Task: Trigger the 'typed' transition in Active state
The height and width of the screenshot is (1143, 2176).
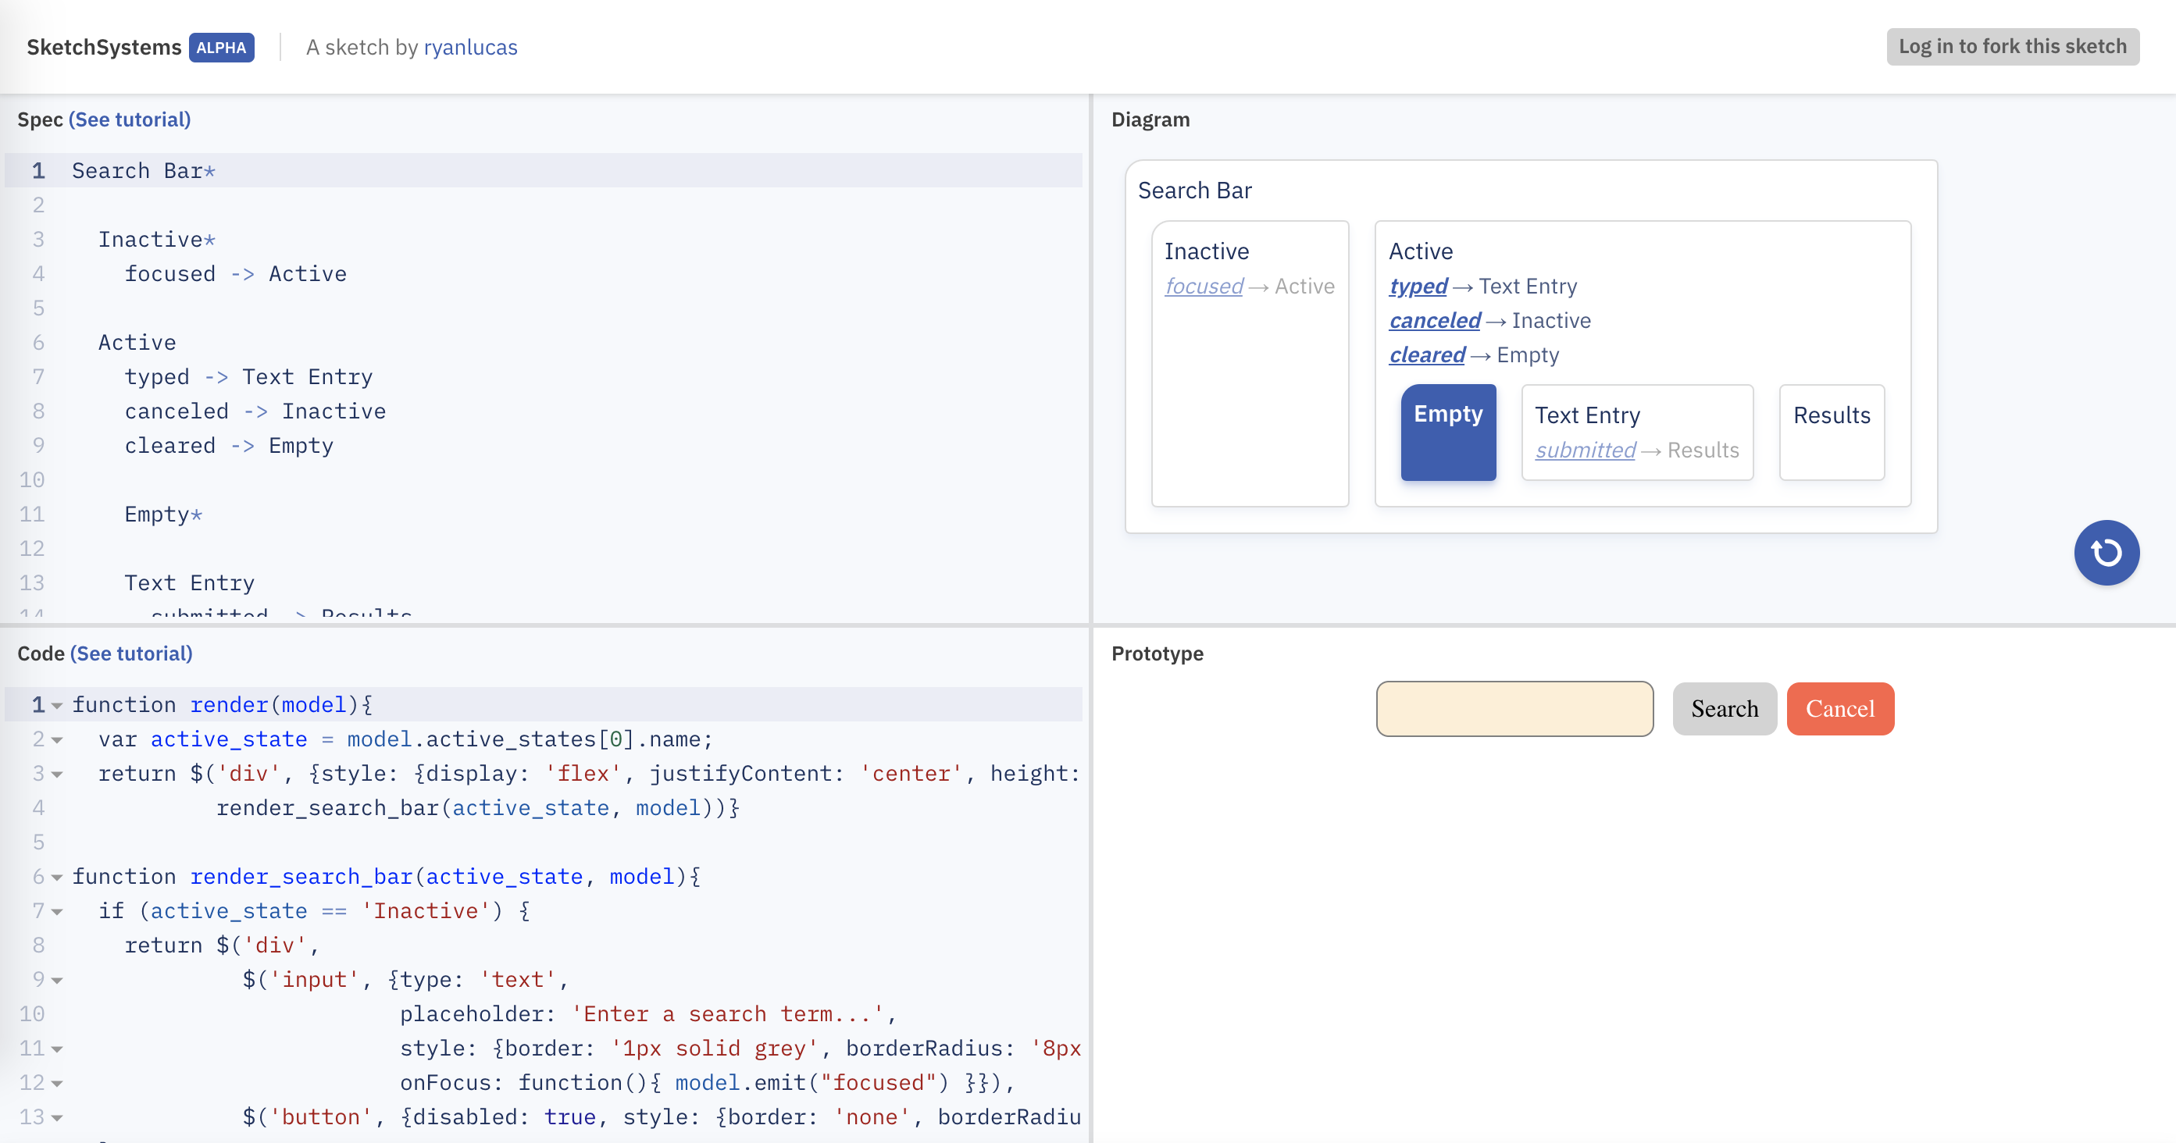Action: tap(1418, 287)
